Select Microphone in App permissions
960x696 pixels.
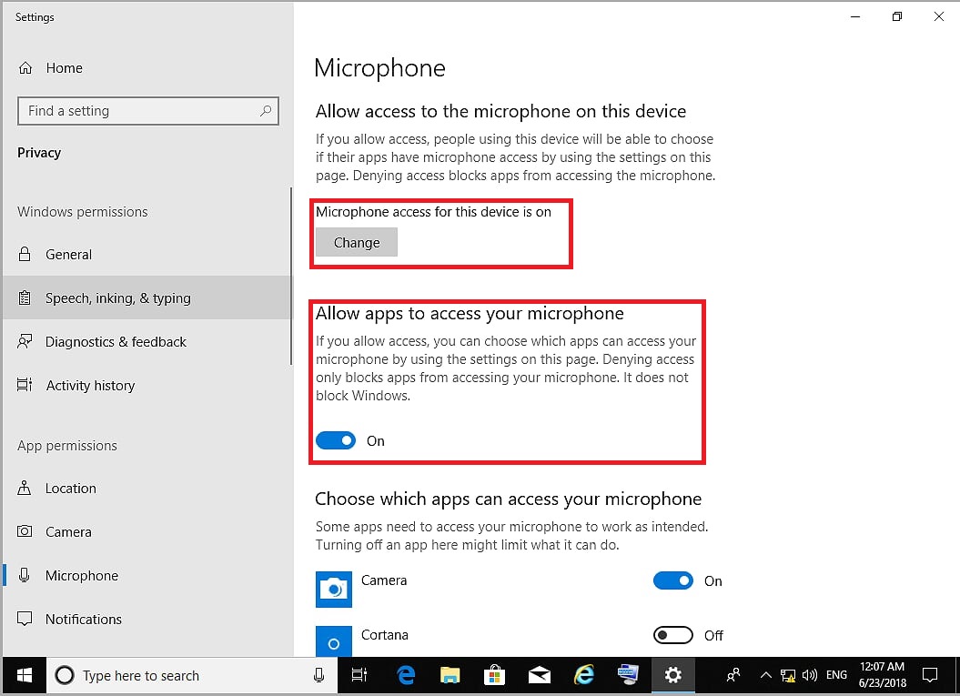point(147,575)
